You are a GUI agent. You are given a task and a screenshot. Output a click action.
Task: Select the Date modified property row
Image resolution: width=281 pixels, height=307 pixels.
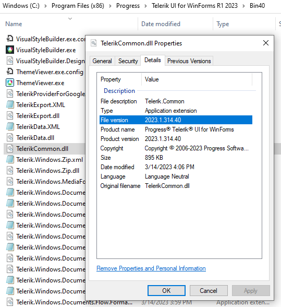point(176,167)
